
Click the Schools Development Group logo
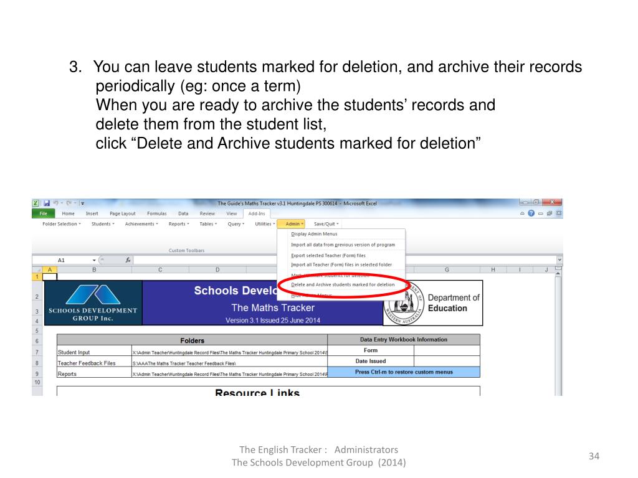point(93,303)
